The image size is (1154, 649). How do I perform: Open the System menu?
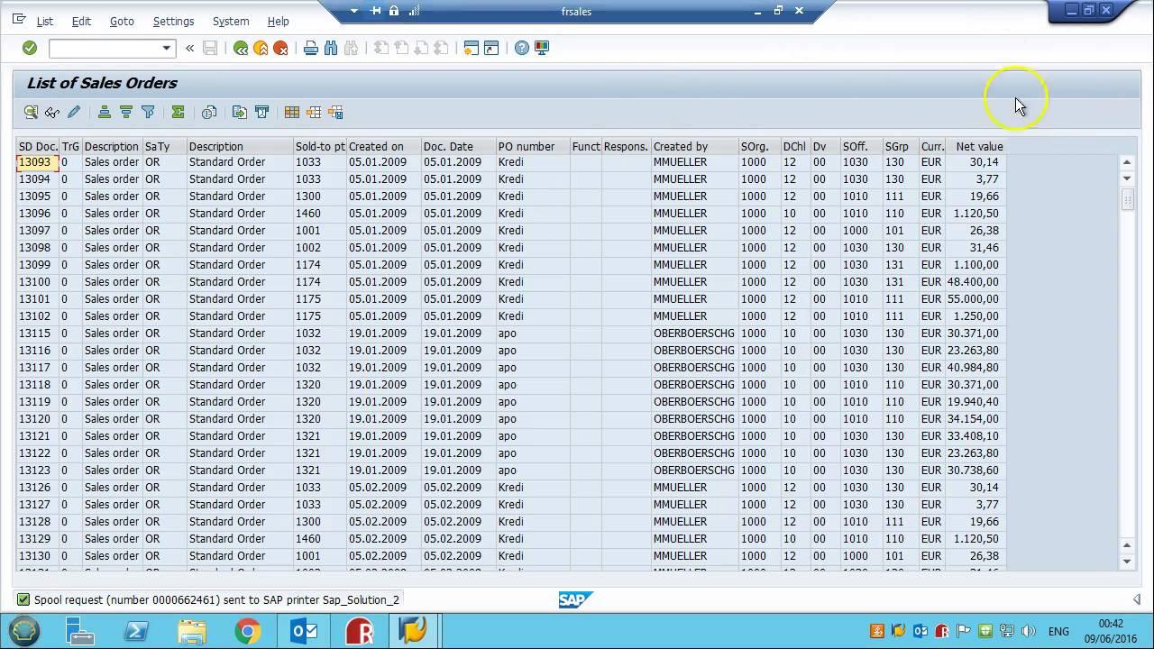(x=230, y=21)
